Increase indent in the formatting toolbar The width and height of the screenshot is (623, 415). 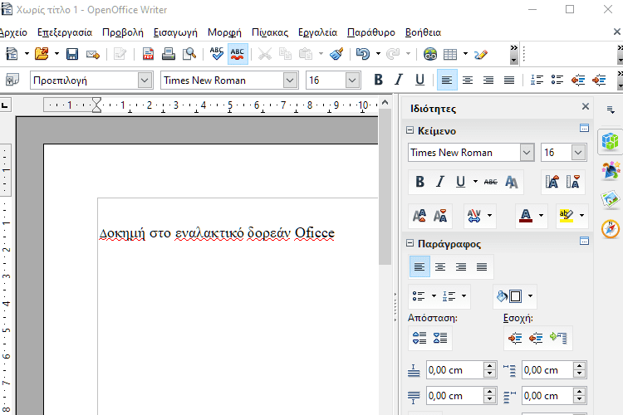tap(599, 81)
